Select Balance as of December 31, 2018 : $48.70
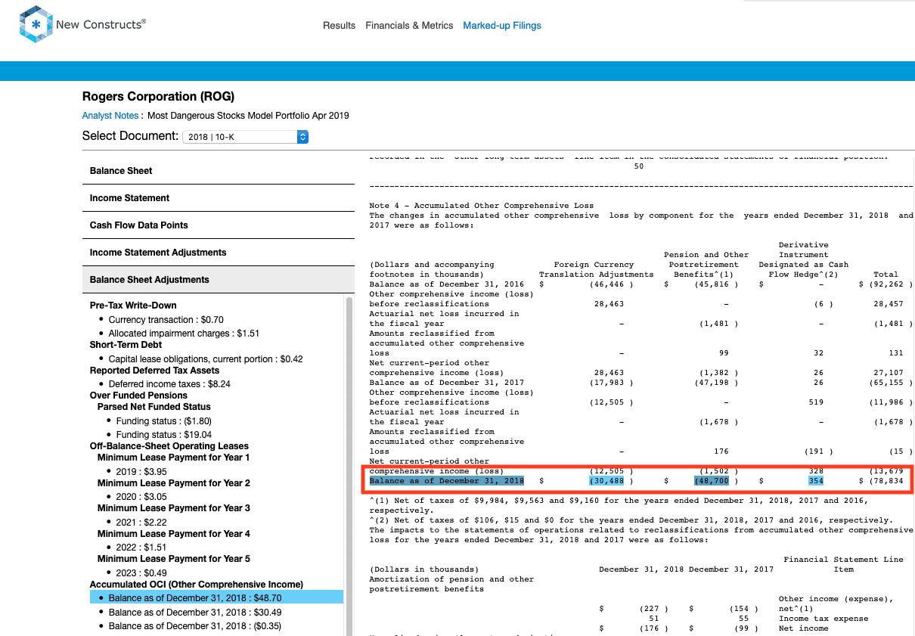This screenshot has width=915, height=636. pyautogui.click(x=216, y=597)
